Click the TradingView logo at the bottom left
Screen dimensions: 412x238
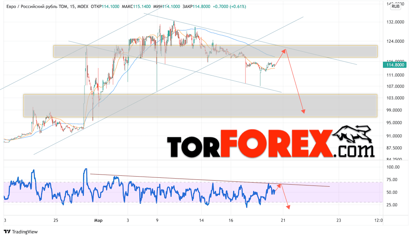(21, 232)
